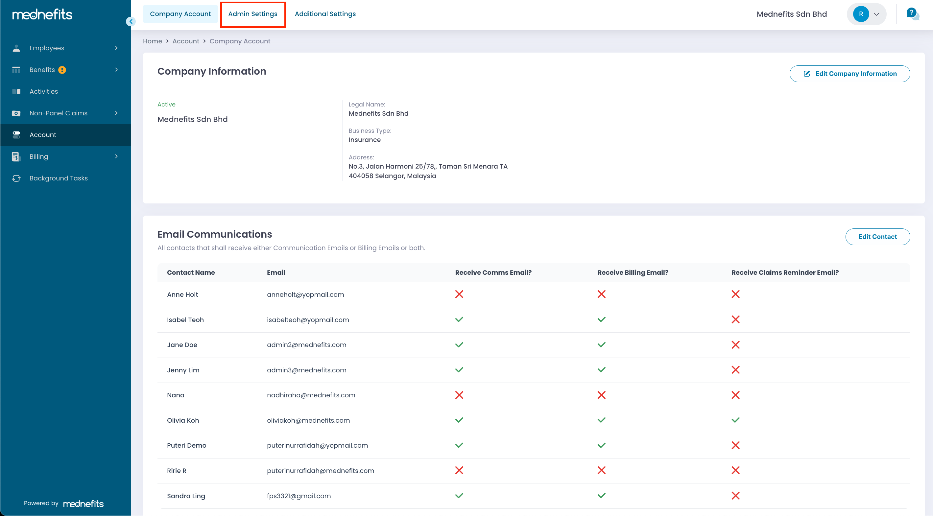This screenshot has height=516, width=933.
Task: Click Olivia Koh's claims reminder green checkmark
Action: click(735, 420)
